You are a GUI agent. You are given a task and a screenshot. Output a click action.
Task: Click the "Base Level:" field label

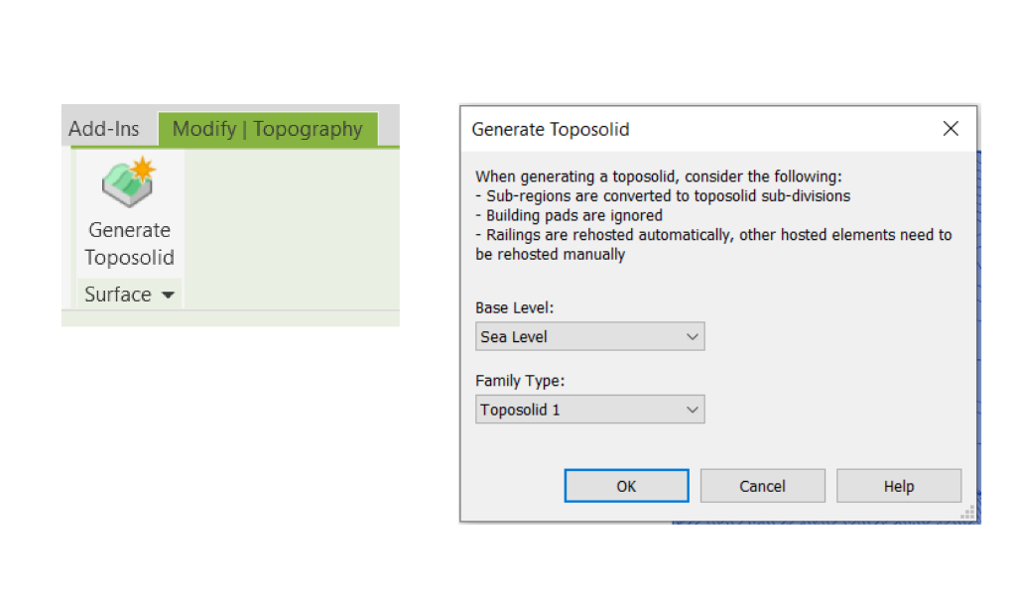point(514,308)
